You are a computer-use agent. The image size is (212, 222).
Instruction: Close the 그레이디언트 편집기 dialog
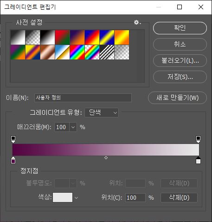(x=201, y=7)
